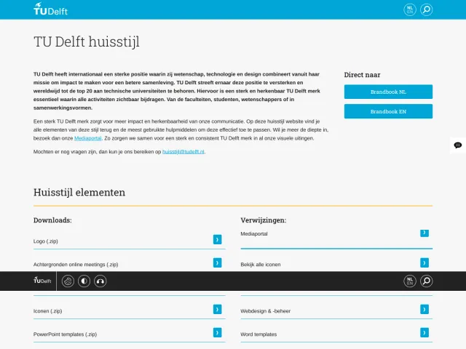
Task: Click the Direct naar heading
Action: pos(362,75)
